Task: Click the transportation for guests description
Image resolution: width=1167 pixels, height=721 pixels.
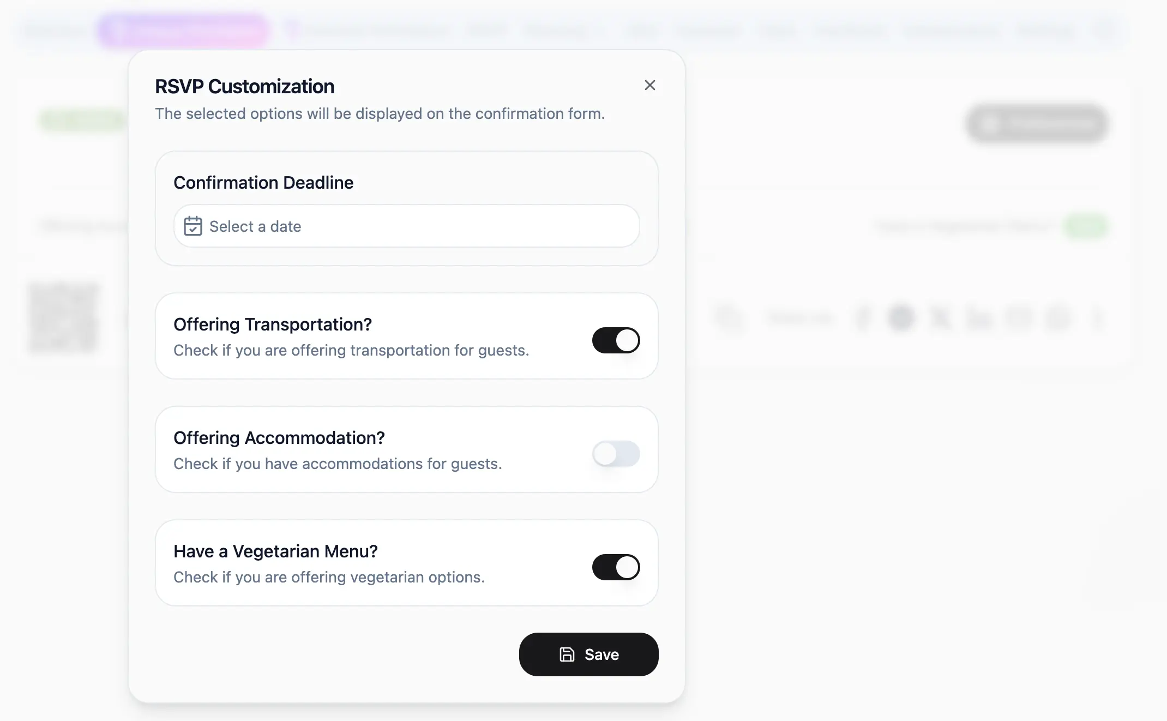Action: point(351,350)
